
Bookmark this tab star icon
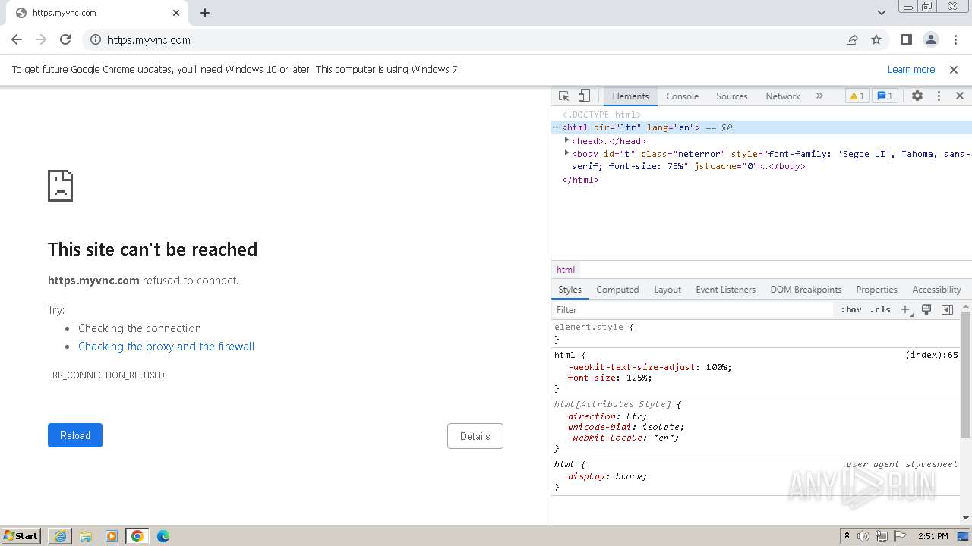coord(876,40)
